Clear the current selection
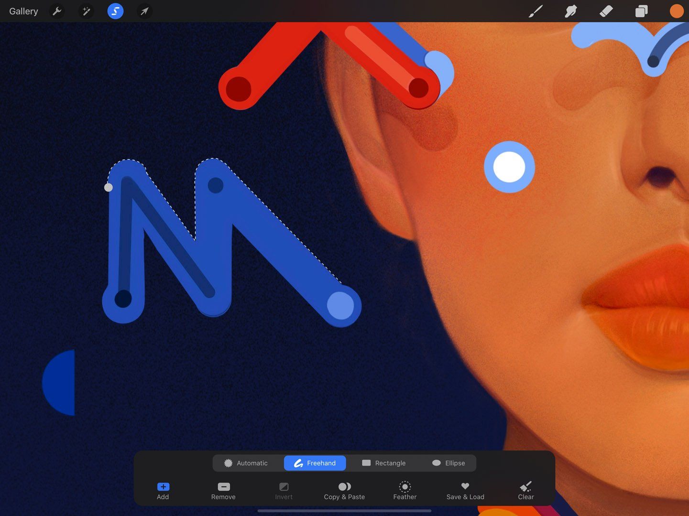Image resolution: width=689 pixels, height=516 pixels. (x=525, y=491)
